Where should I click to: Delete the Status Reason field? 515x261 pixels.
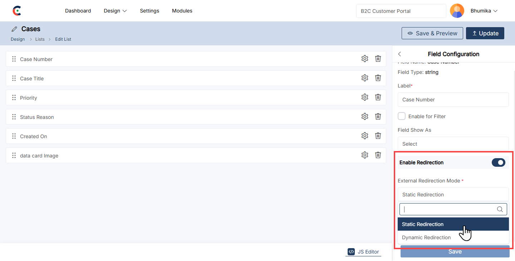click(x=378, y=117)
